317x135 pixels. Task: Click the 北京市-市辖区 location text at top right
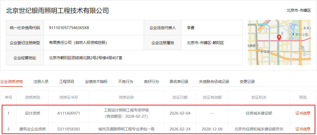coord(299,11)
